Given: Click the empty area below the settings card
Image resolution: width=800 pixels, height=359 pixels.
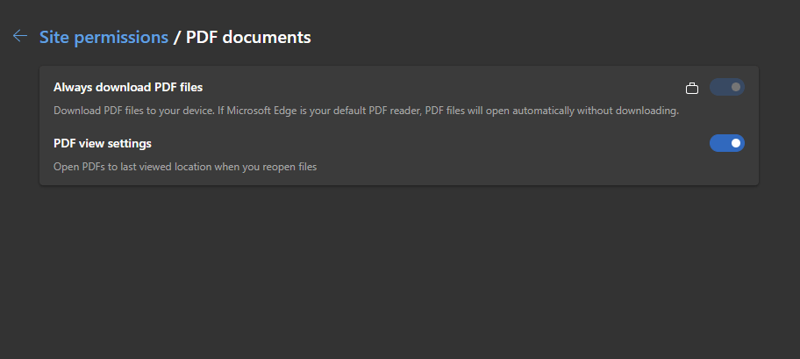Looking at the screenshot, I should point(399,272).
